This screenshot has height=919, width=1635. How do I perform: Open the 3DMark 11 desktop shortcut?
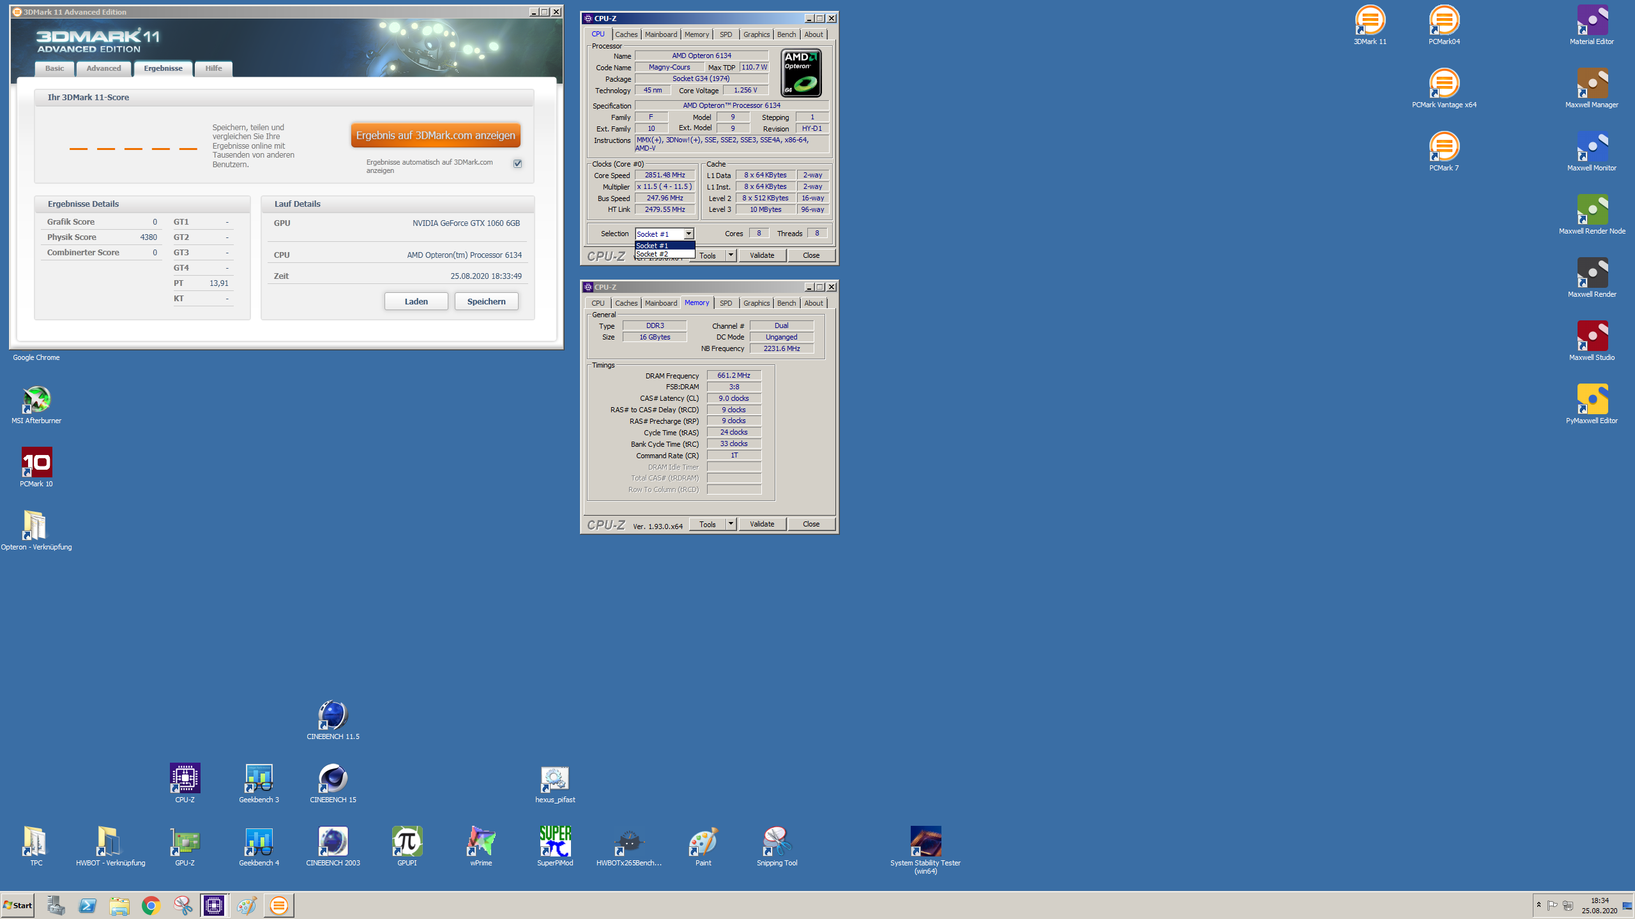[x=1370, y=26]
